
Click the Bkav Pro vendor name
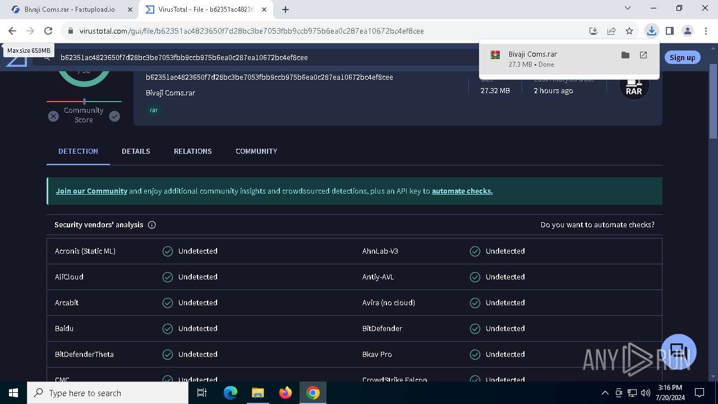(x=377, y=354)
